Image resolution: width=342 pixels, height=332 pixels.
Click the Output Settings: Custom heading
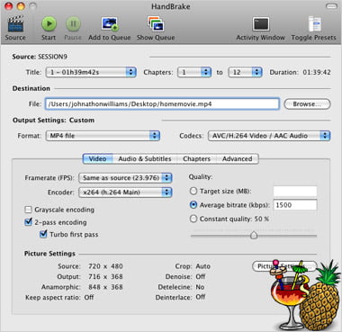tap(53, 121)
